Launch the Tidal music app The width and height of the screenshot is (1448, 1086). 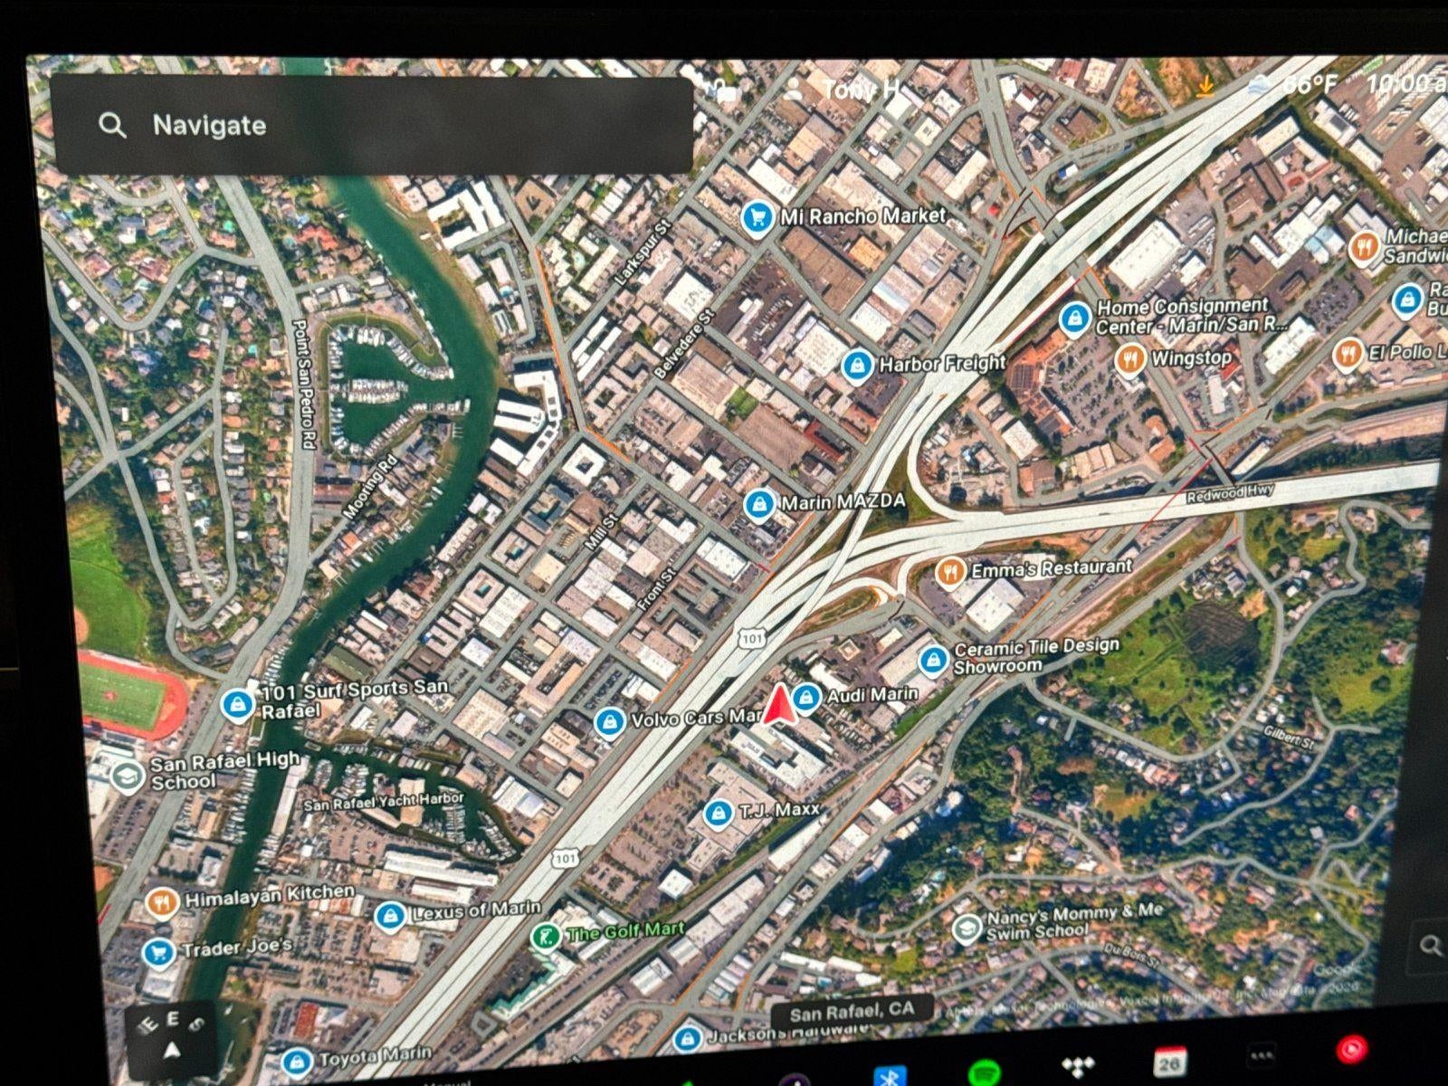coord(1078,1066)
